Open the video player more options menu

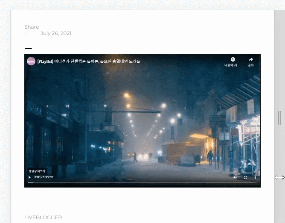coord(256,177)
